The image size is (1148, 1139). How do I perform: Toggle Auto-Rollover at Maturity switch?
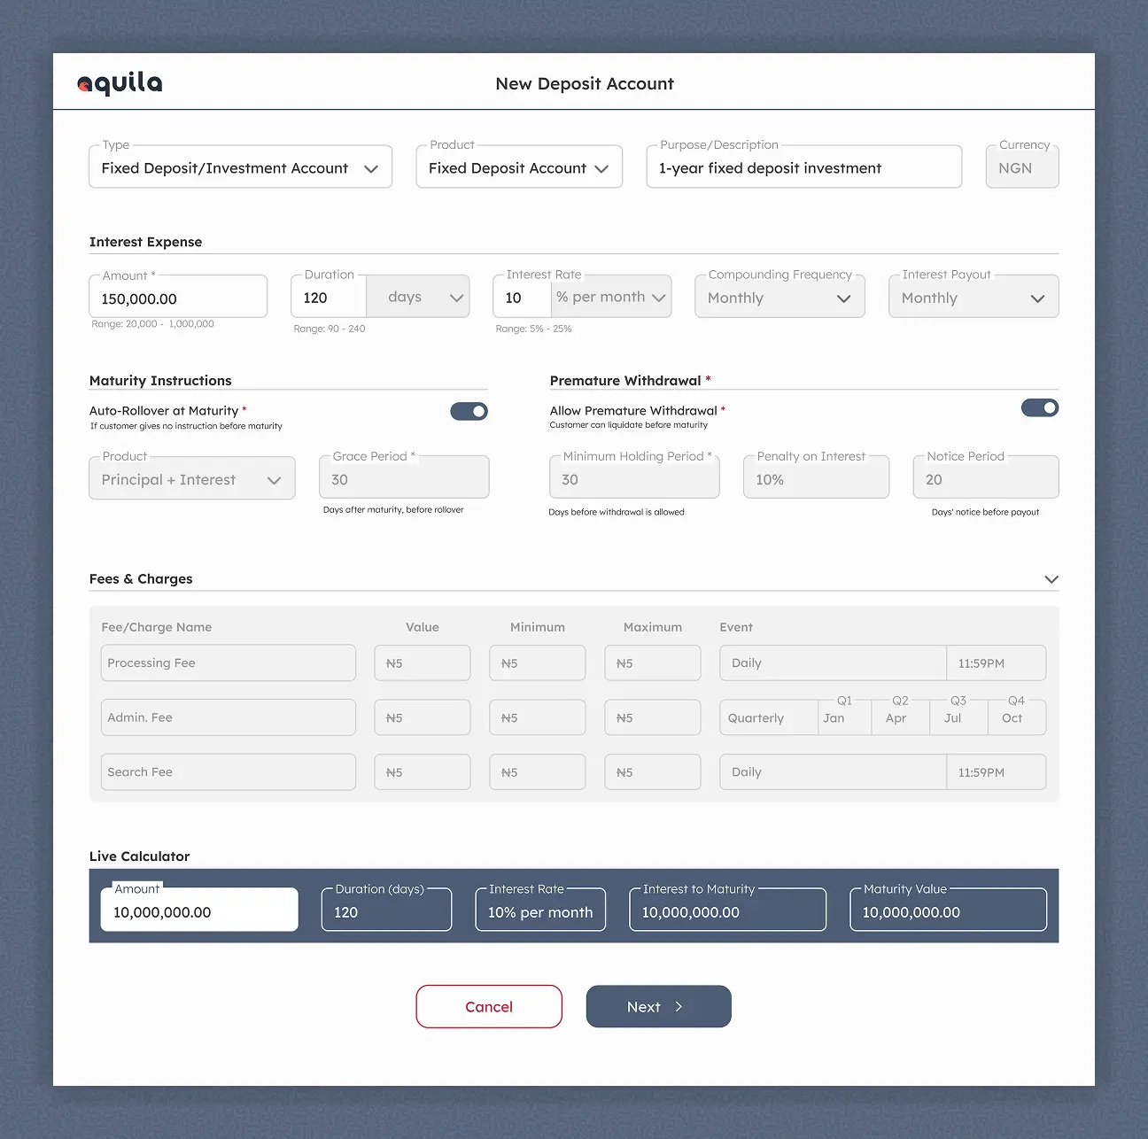[469, 411]
